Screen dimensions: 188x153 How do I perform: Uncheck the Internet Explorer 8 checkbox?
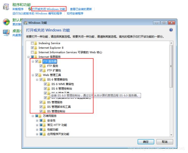coord(32,48)
